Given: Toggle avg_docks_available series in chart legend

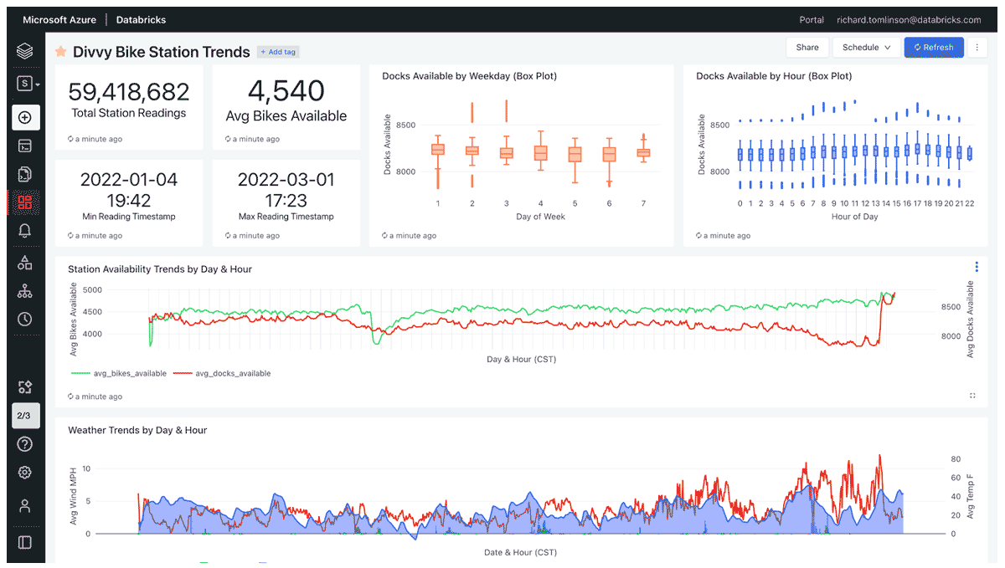Looking at the screenshot, I should [x=228, y=373].
